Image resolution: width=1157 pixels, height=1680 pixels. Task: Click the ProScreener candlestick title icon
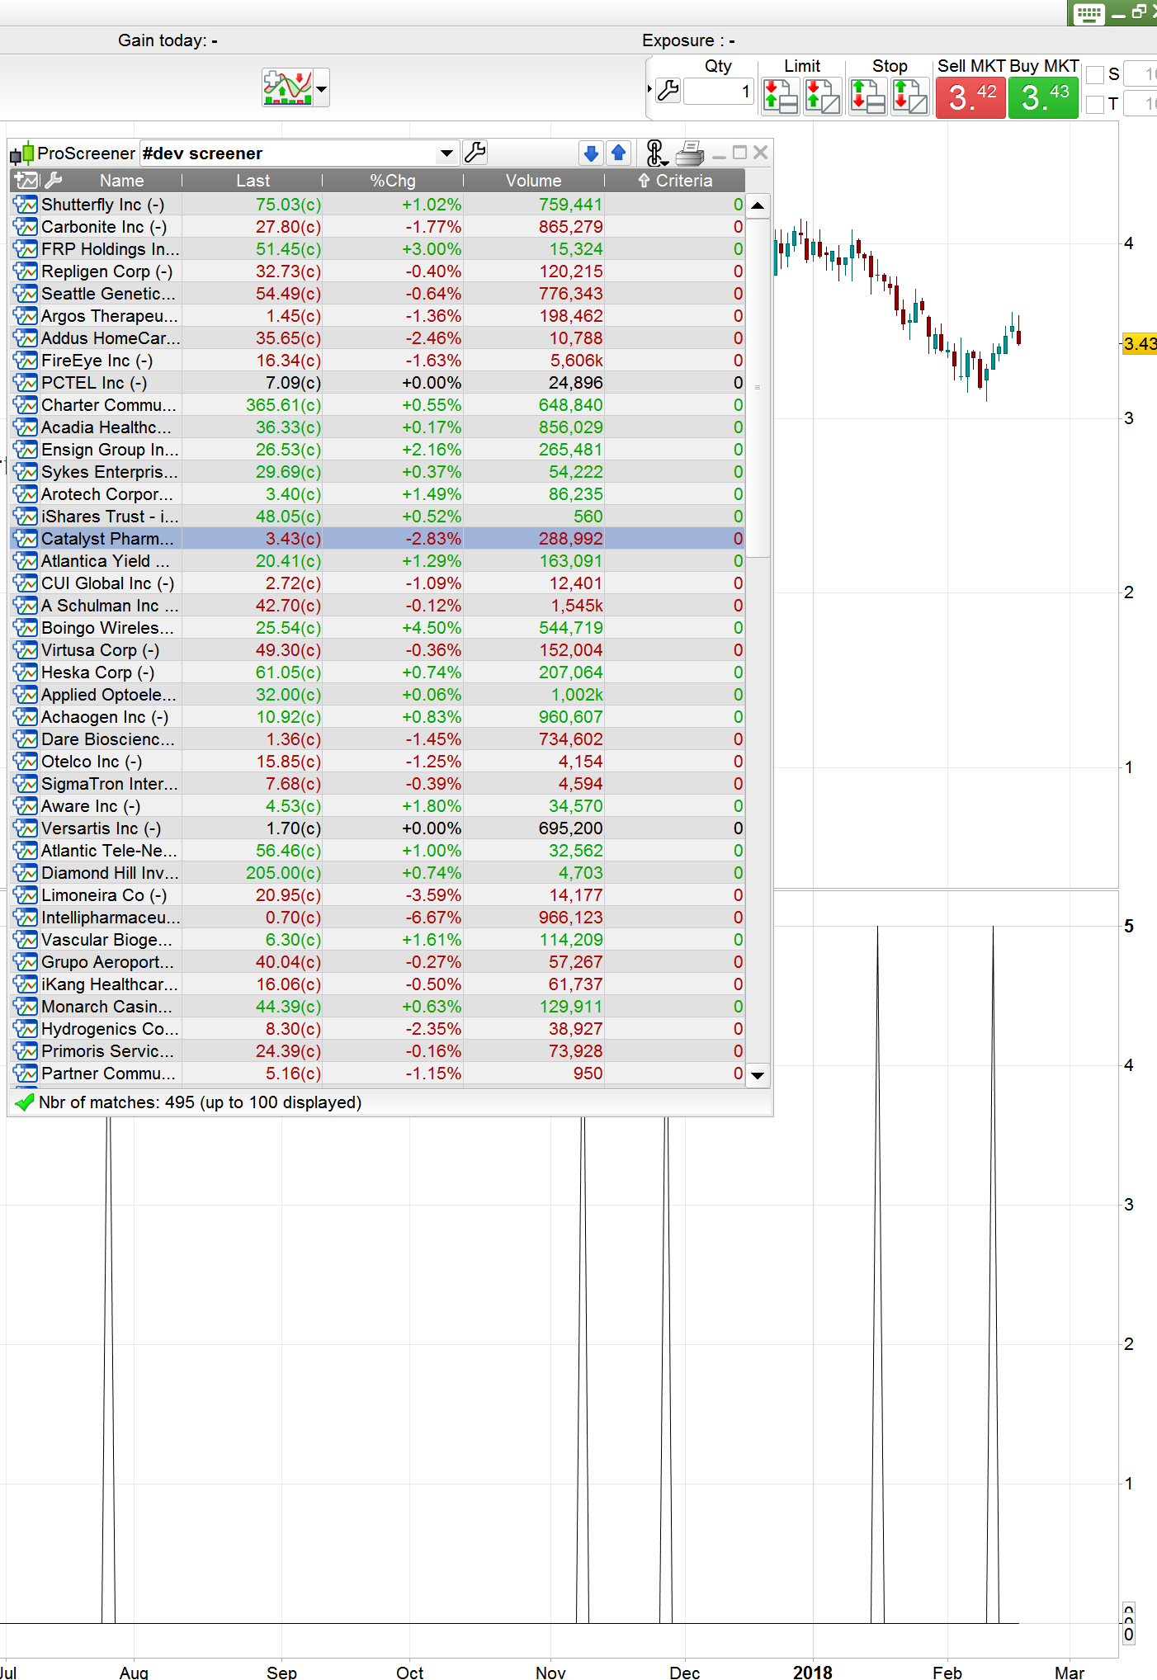pyautogui.click(x=22, y=153)
